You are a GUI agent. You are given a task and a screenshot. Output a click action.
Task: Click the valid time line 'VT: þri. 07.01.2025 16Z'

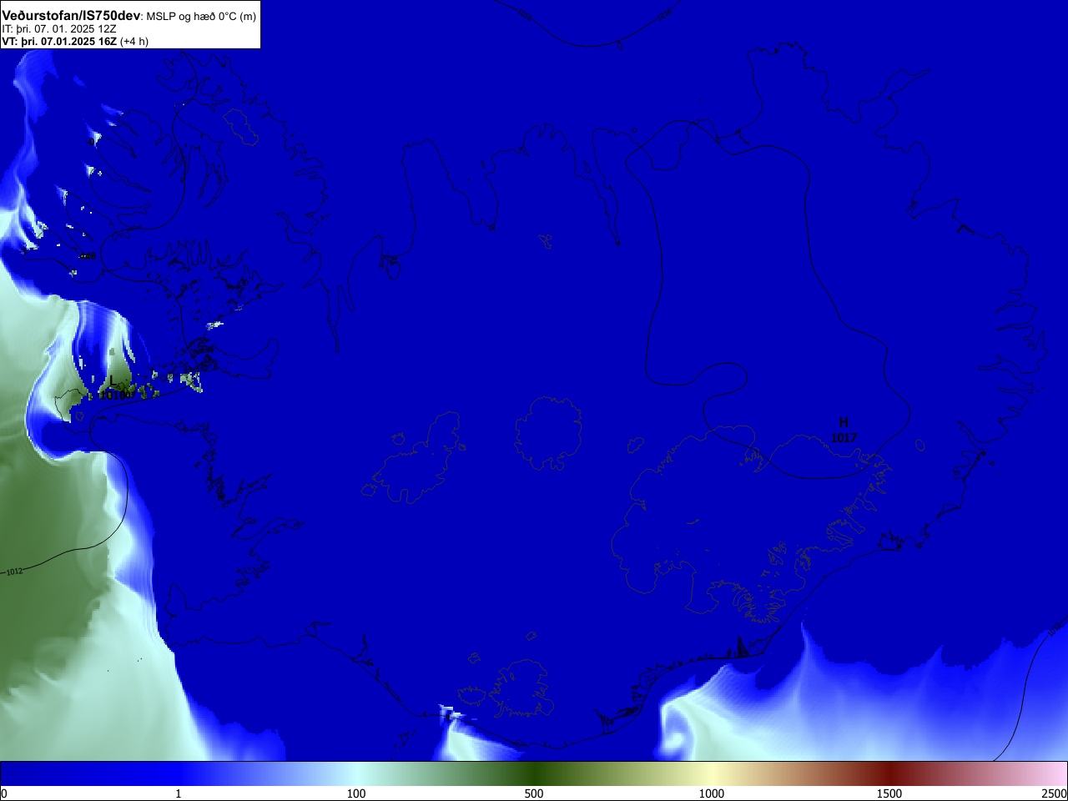tap(59, 41)
